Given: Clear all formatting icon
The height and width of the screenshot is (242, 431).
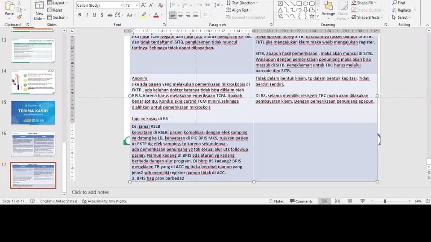Looking at the screenshot, I should 161,5.
